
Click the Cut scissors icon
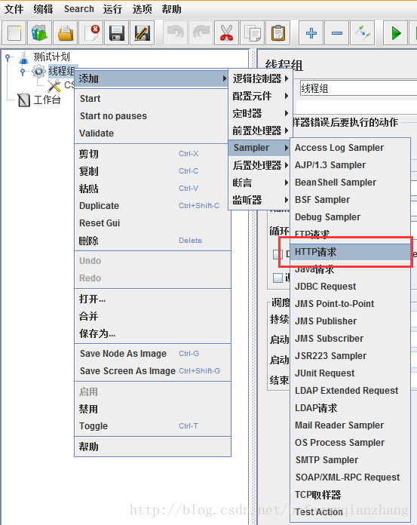point(226,33)
